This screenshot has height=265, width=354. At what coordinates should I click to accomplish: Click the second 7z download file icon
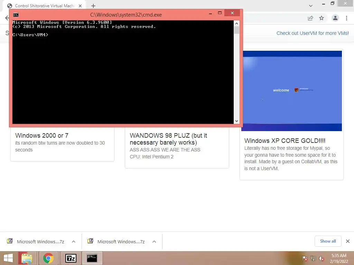[90, 241]
